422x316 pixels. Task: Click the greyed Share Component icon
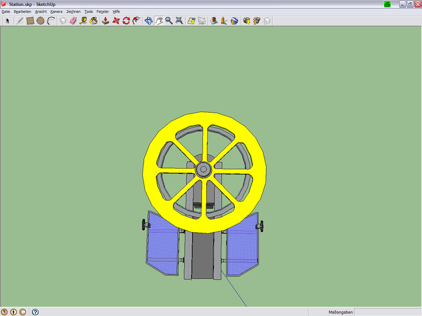pyautogui.click(x=267, y=21)
